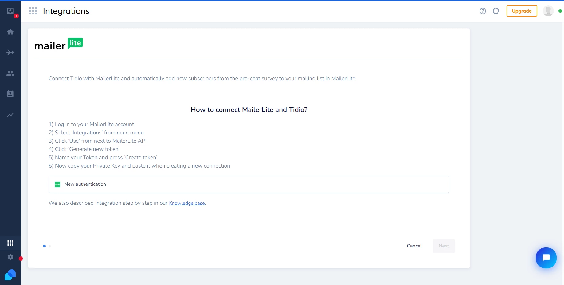The image size is (564, 285).
Task: Click the Next button
Action: 444,246
